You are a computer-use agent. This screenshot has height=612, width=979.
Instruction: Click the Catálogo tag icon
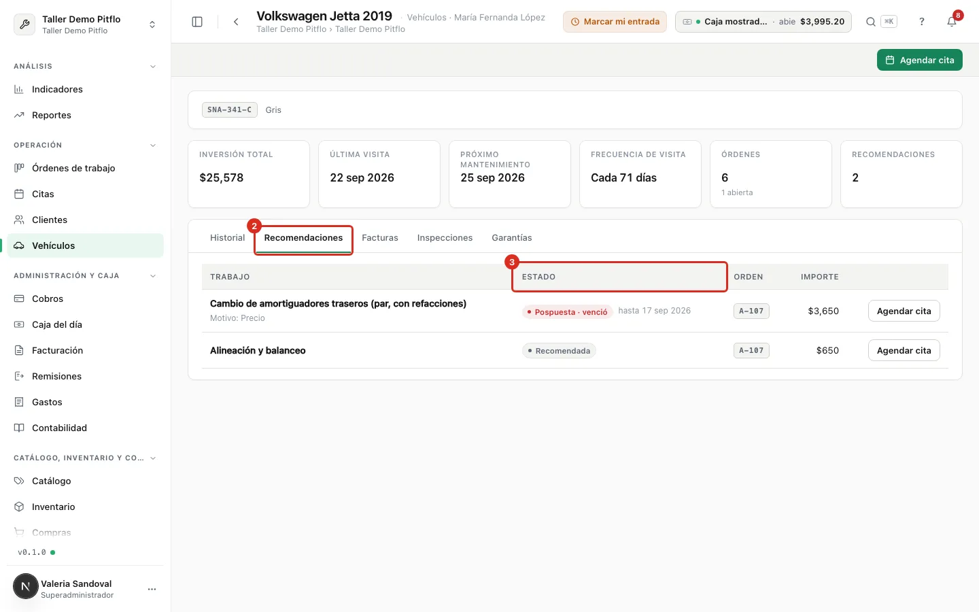tap(19, 481)
